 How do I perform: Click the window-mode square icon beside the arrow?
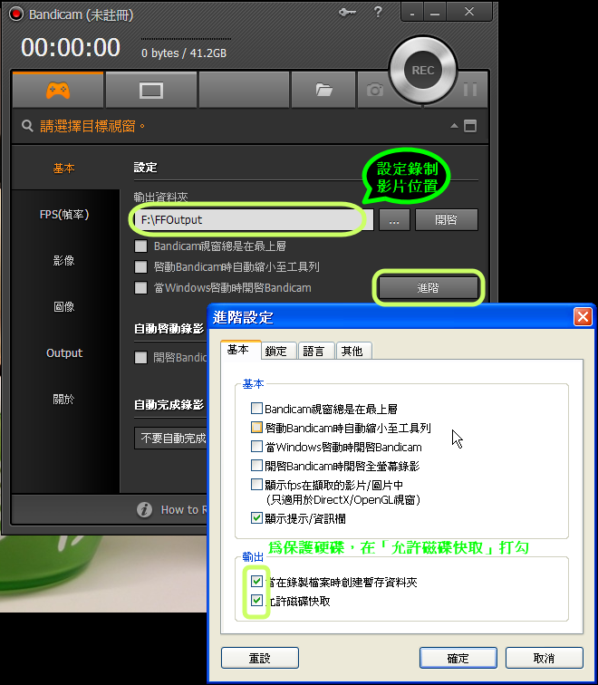[470, 126]
